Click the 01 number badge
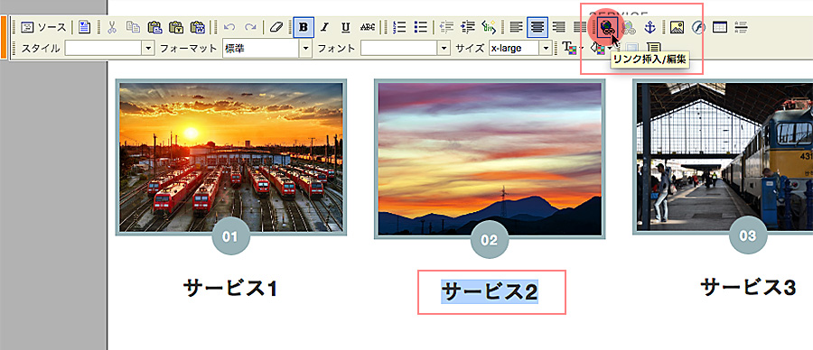Image resolution: width=813 pixels, height=350 pixels. (x=230, y=236)
